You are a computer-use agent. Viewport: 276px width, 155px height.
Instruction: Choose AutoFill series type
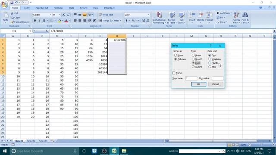(193, 67)
